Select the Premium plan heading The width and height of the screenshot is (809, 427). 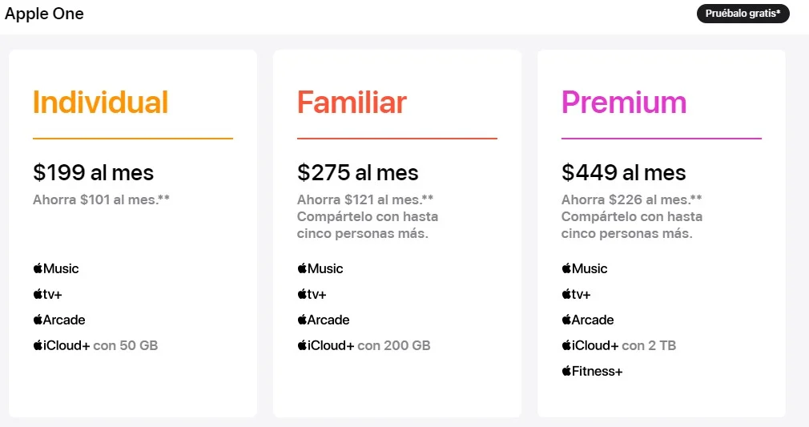click(624, 103)
